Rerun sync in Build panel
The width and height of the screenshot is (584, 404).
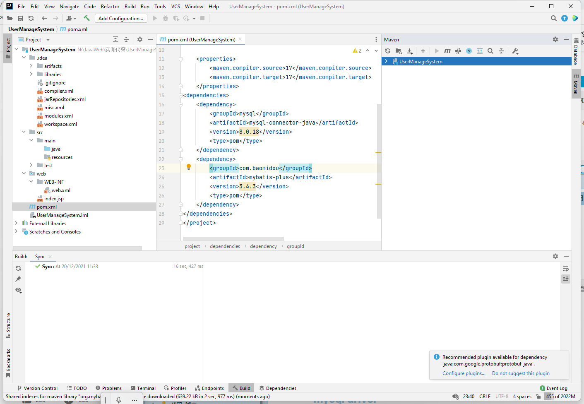(18, 268)
